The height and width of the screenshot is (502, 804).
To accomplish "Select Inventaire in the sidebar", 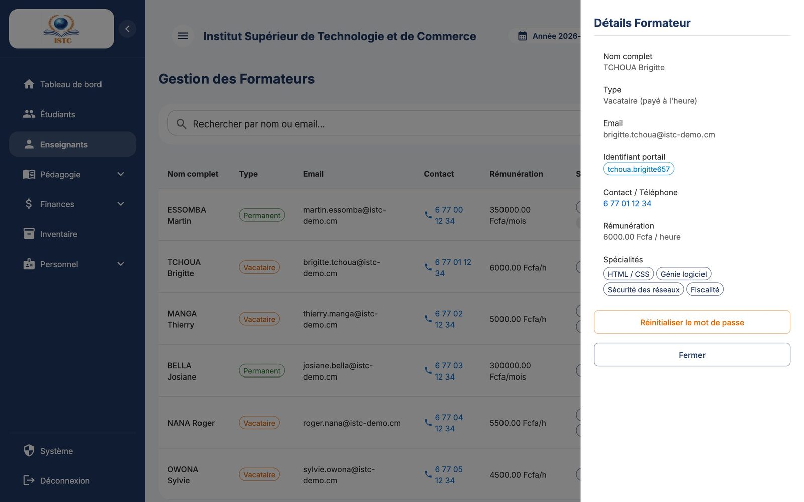I will point(72,234).
